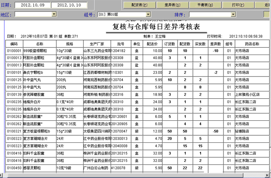The width and height of the screenshot is (271, 178).
Task: Expand the 地区 dropdown arrow
Action: tap(54, 14)
